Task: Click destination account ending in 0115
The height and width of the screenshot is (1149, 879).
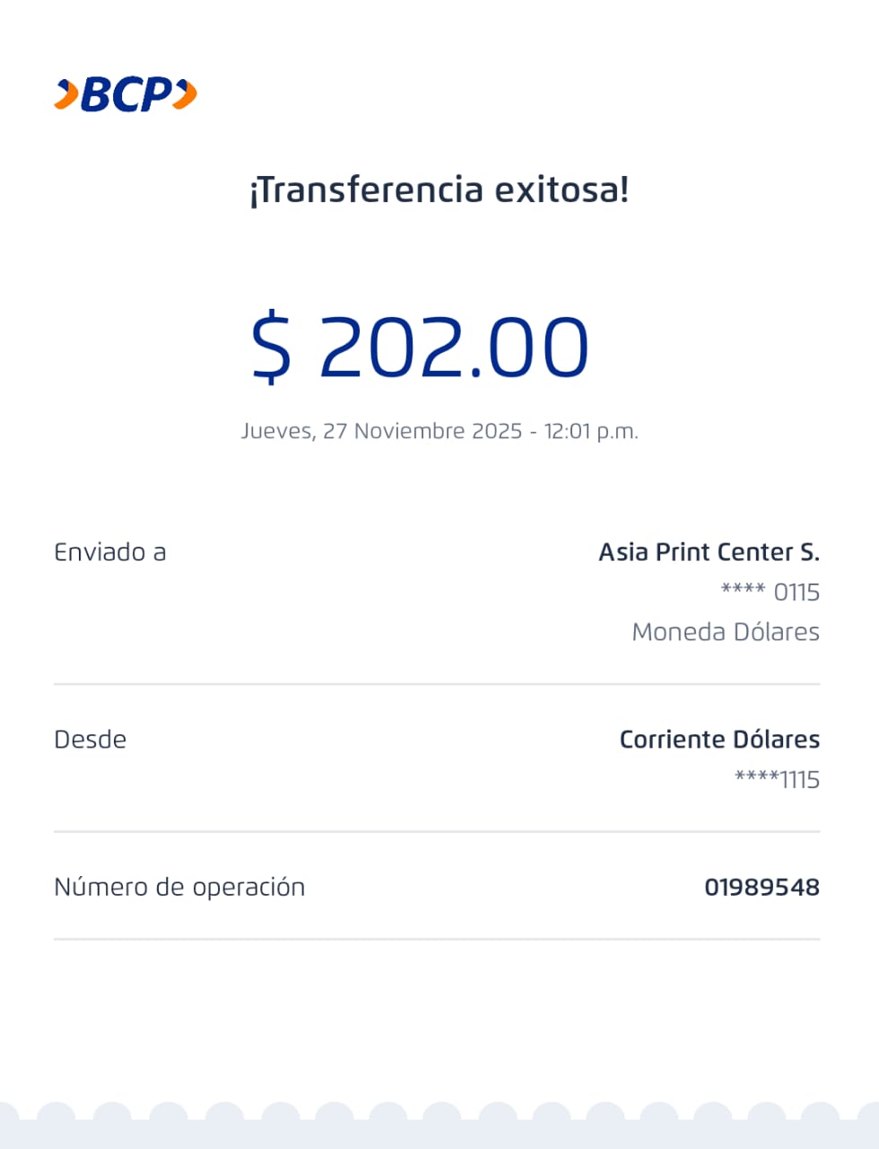Action: coord(770,592)
